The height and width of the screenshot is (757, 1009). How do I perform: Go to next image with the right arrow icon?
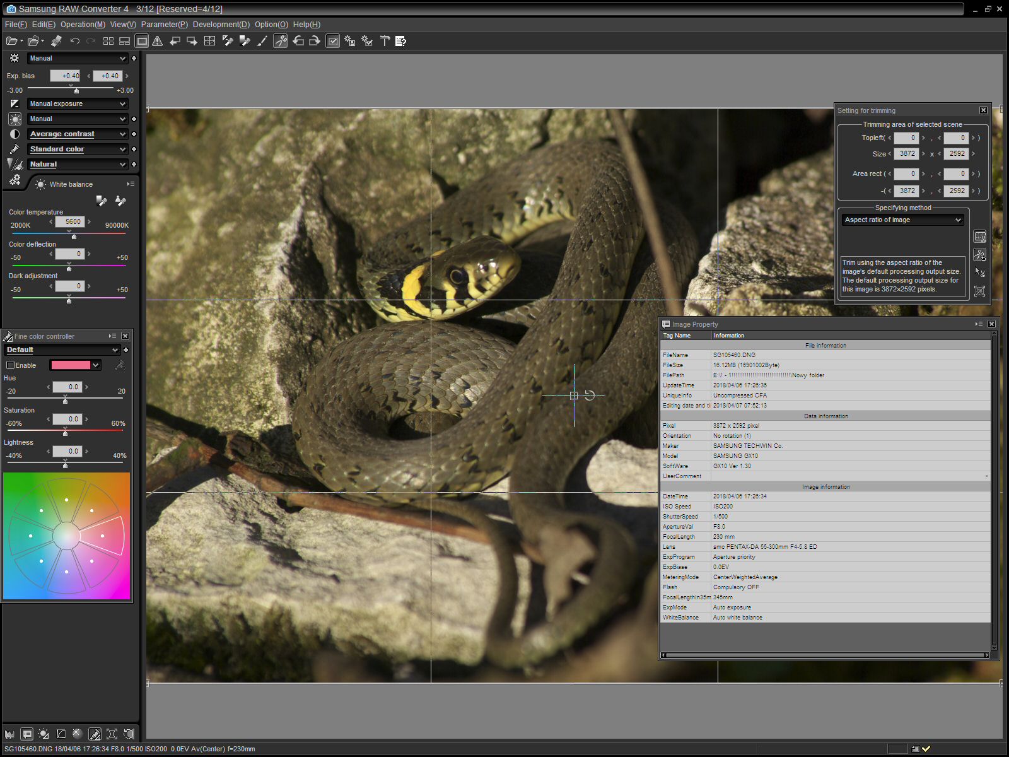click(x=192, y=41)
